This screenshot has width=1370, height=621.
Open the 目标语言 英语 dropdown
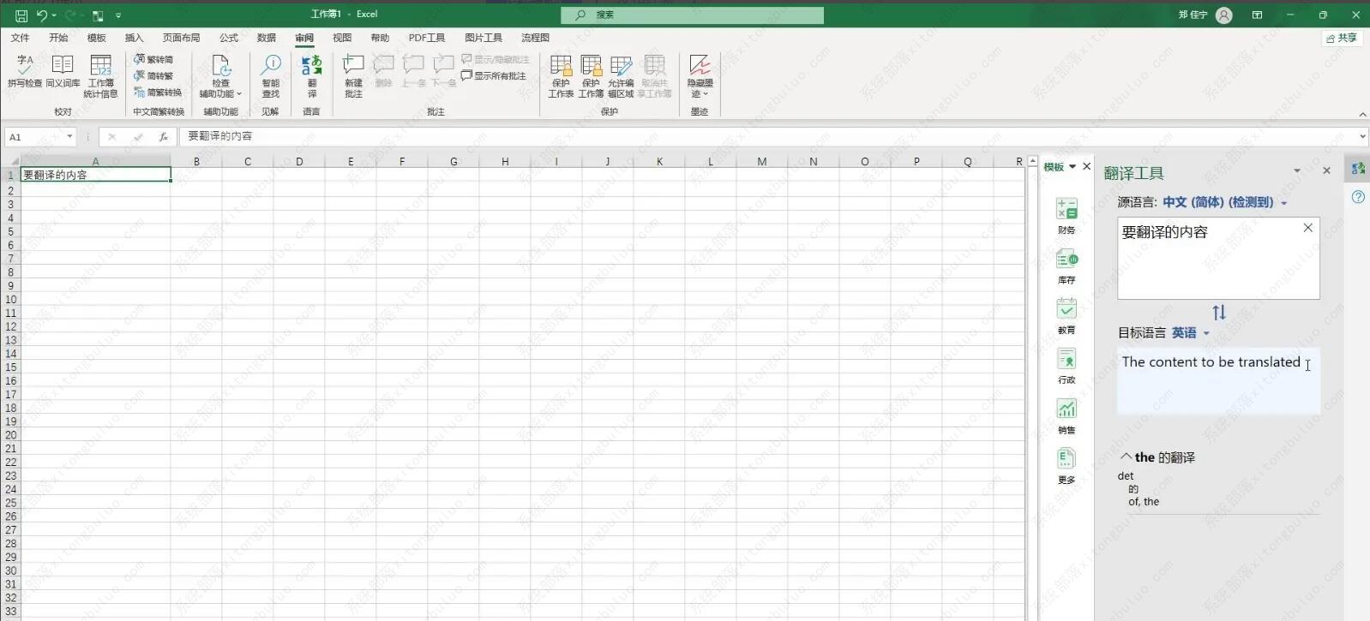[x=1191, y=332]
